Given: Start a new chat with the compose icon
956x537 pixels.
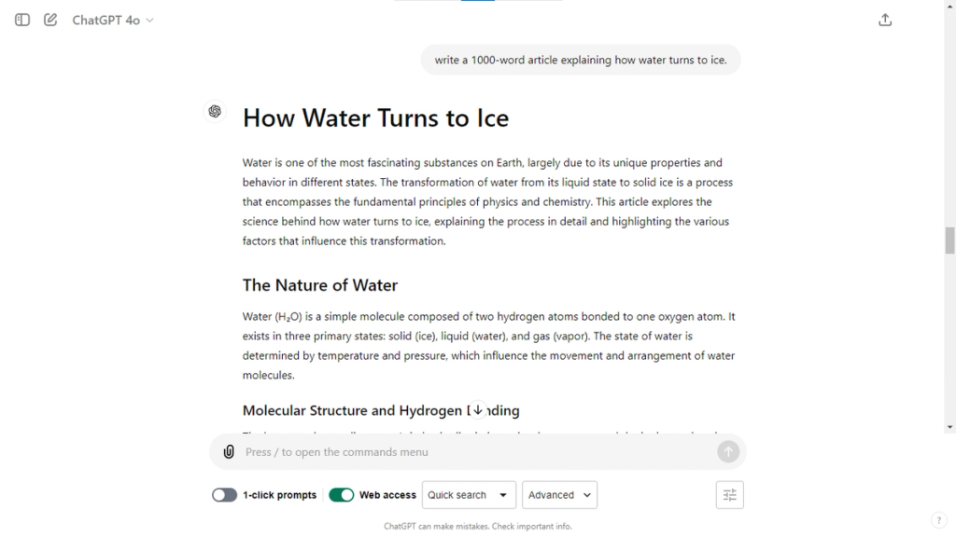Looking at the screenshot, I should (x=50, y=19).
